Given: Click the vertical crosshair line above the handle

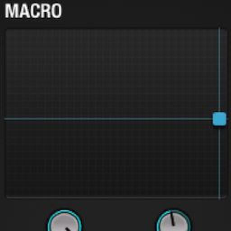Looking at the screenshot, I should click(219, 69).
